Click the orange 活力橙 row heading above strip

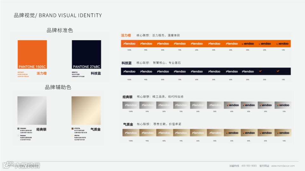coord(126,35)
